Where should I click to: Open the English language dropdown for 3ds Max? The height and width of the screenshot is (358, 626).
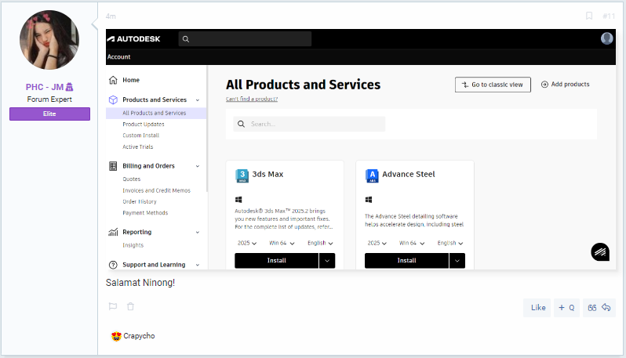320,243
